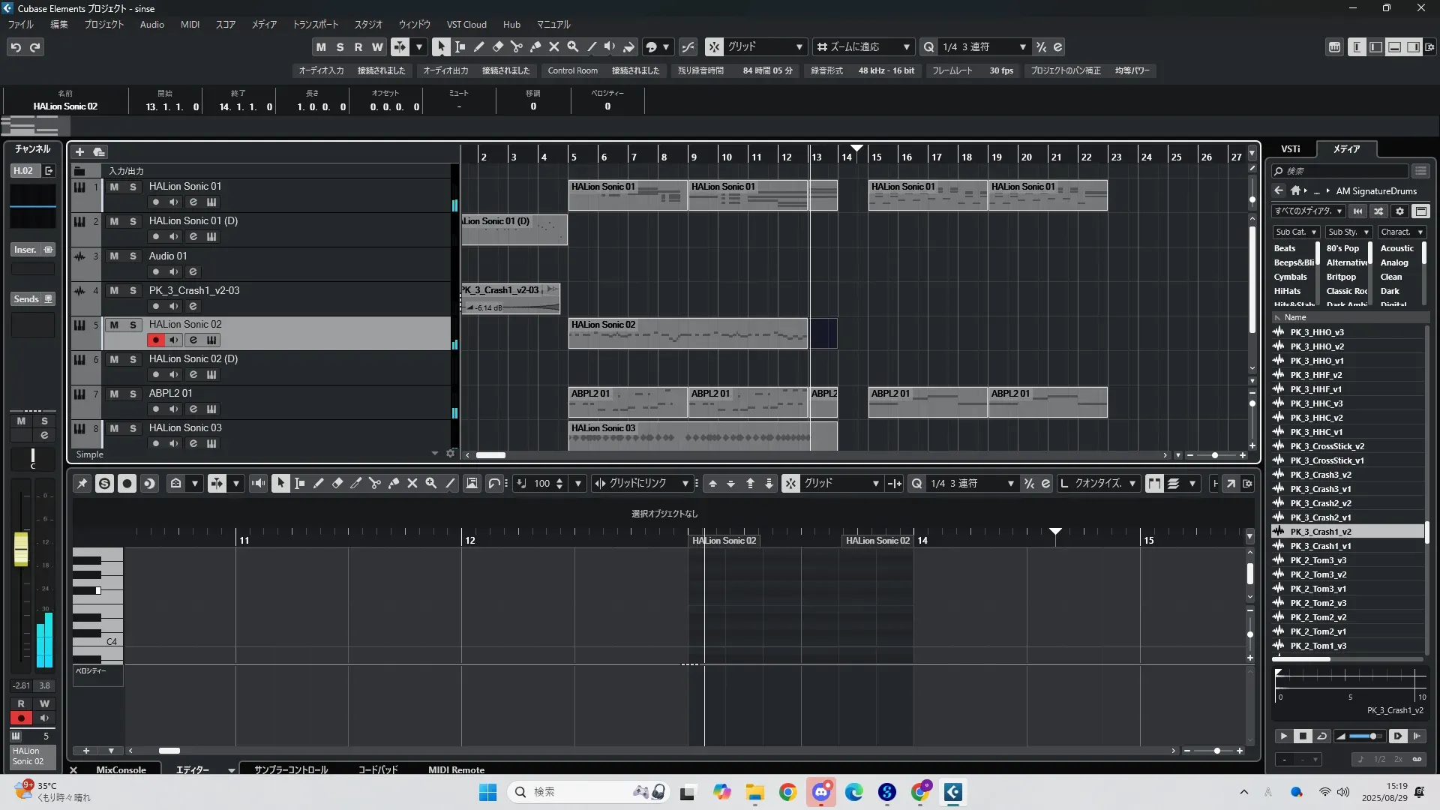The width and height of the screenshot is (1440, 810).
Task: Open the Sub Cat. filter dropdown
Action: 1296,232
